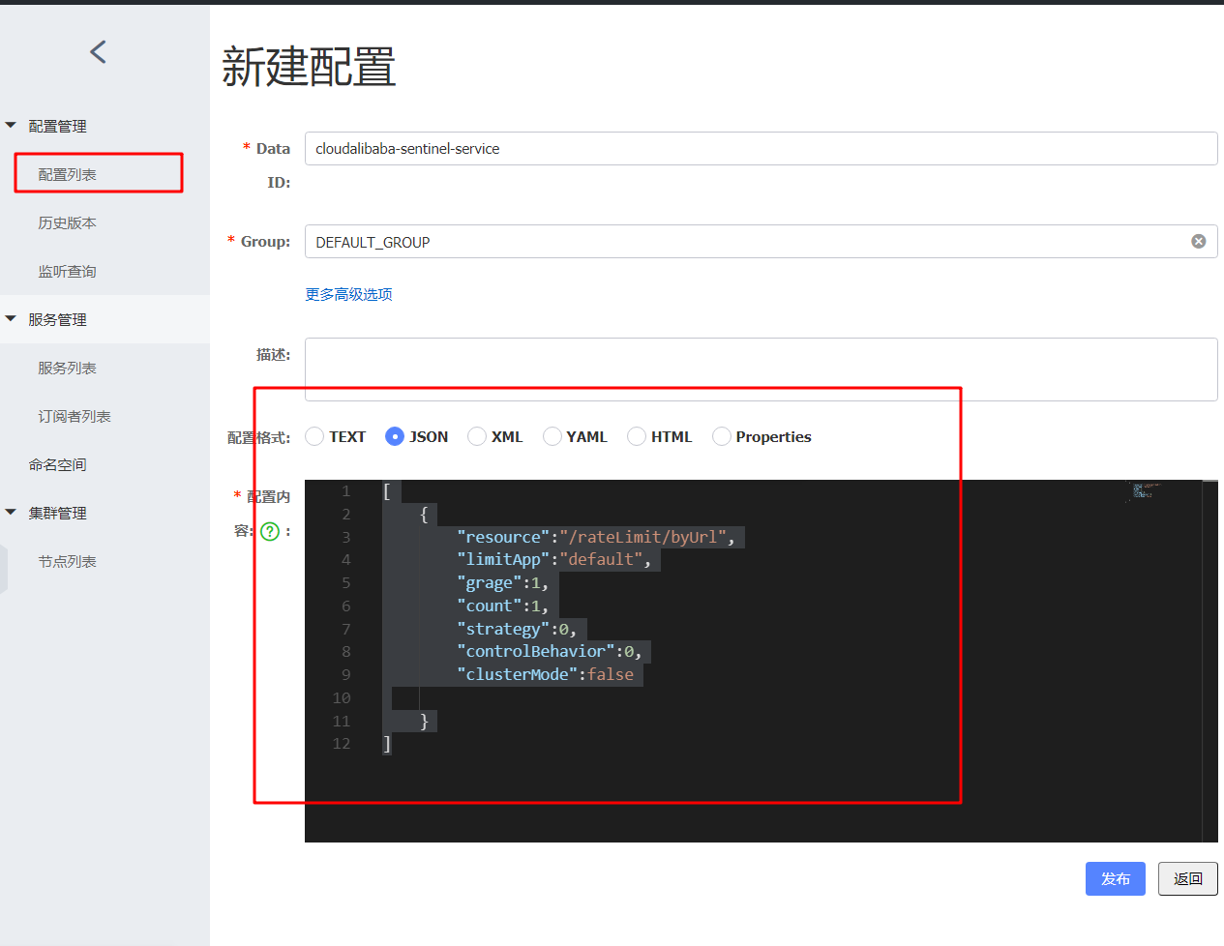
Task: Select the YAML format radio button
Action: [552, 437]
